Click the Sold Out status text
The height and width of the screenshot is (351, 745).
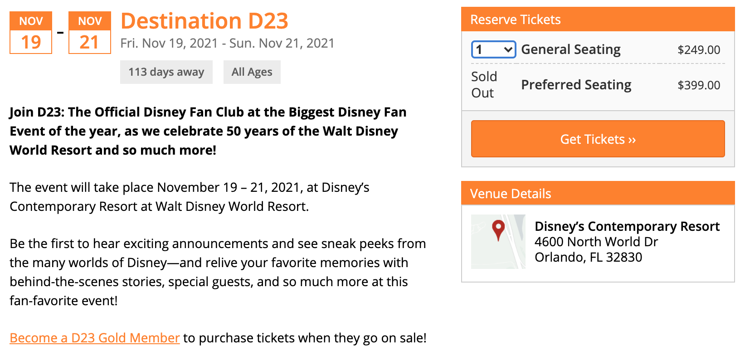(x=484, y=85)
